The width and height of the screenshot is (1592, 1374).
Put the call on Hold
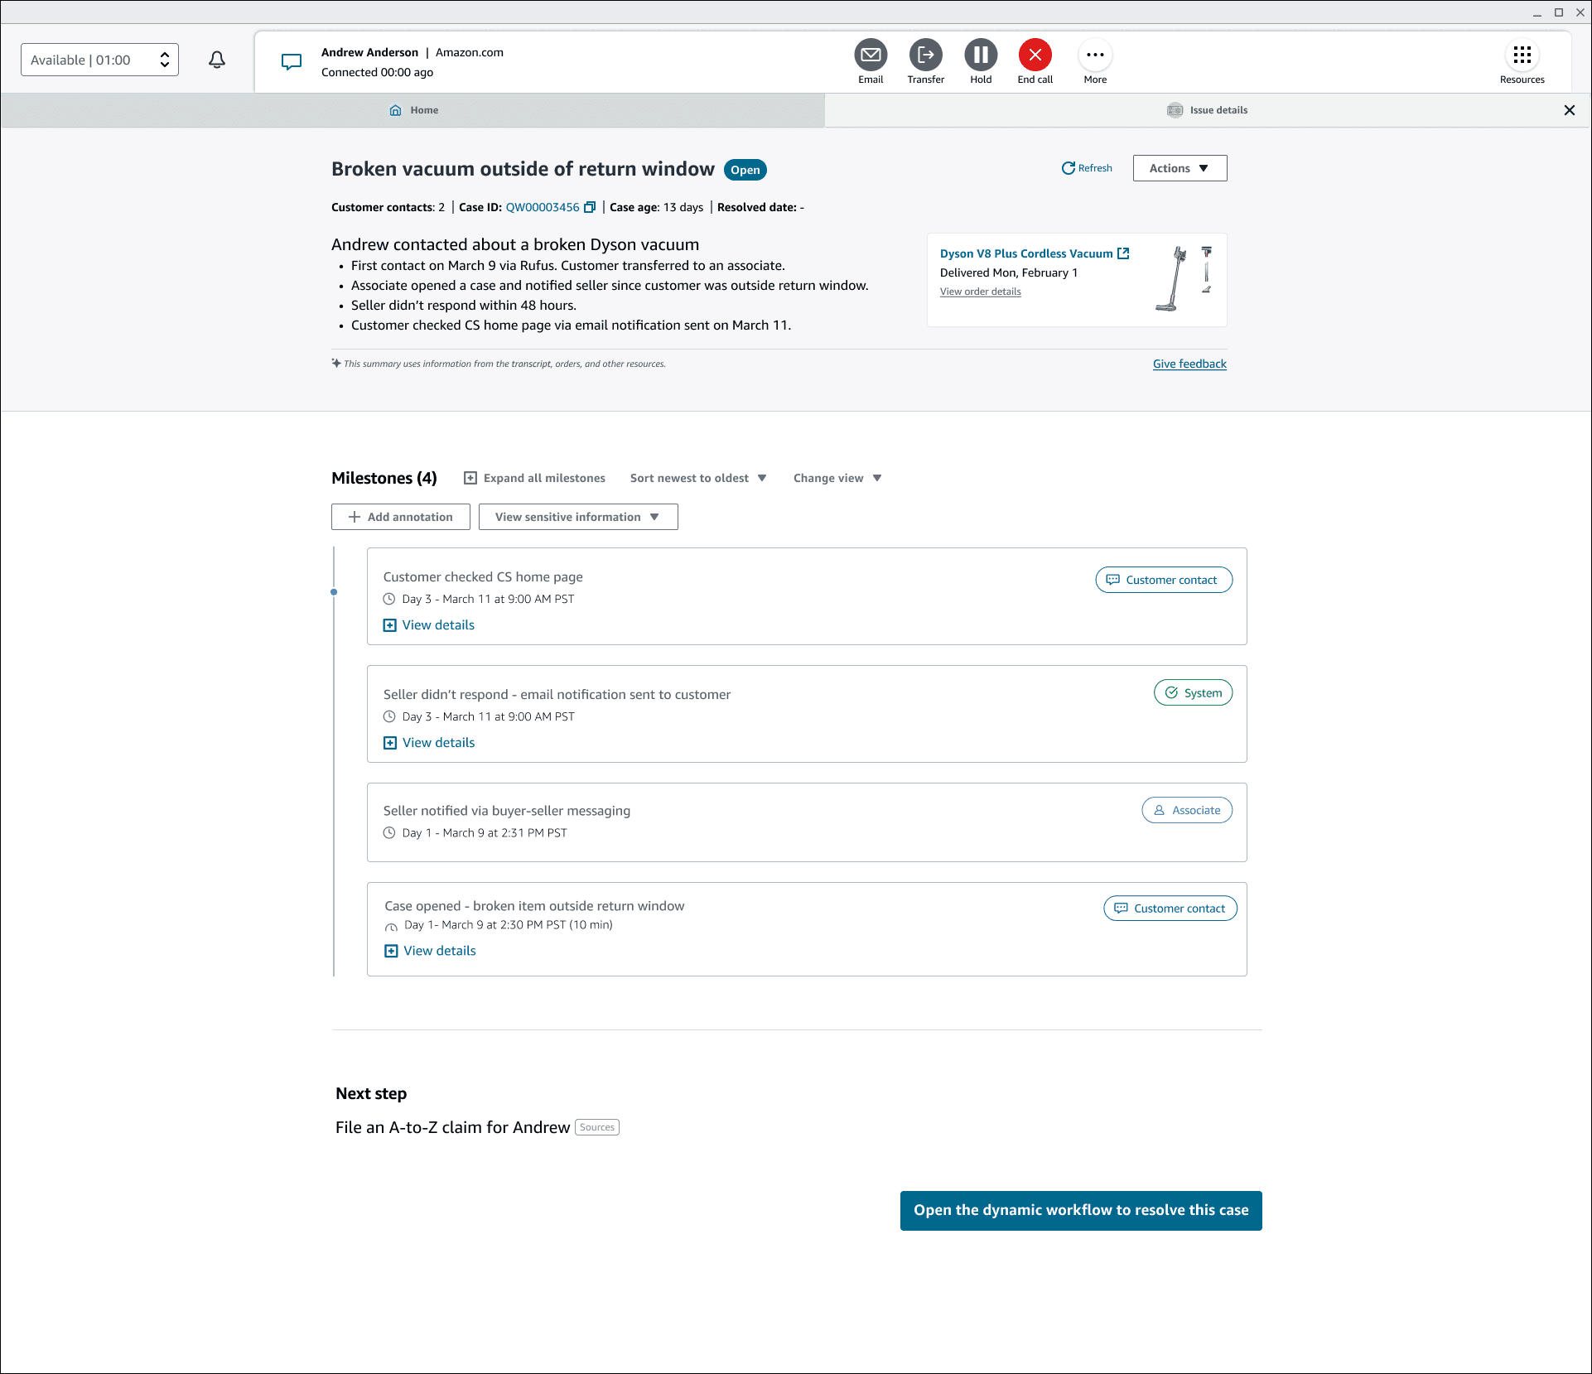click(981, 55)
